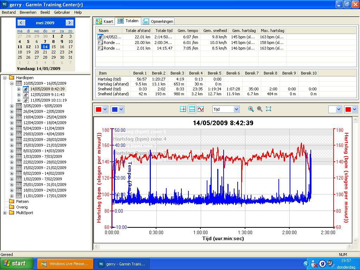
Task: Click the zoom in magnifier icon
Action: pos(251,109)
